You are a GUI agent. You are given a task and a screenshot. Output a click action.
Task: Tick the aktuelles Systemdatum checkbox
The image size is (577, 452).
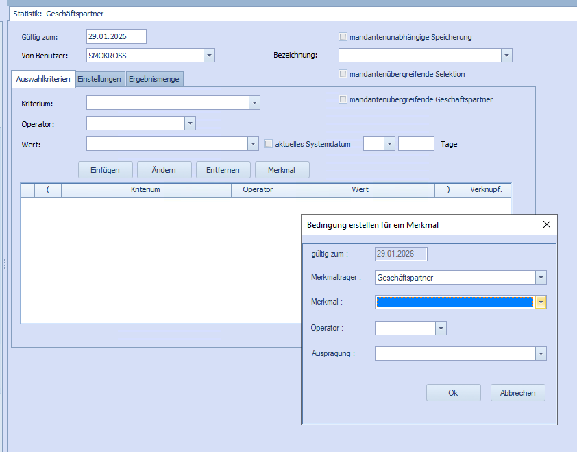coord(269,144)
